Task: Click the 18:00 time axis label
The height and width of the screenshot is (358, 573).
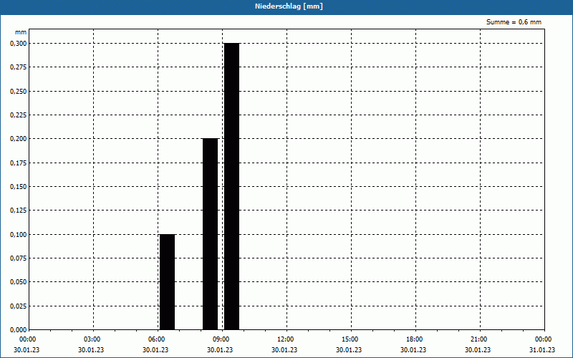Action: coord(414,339)
